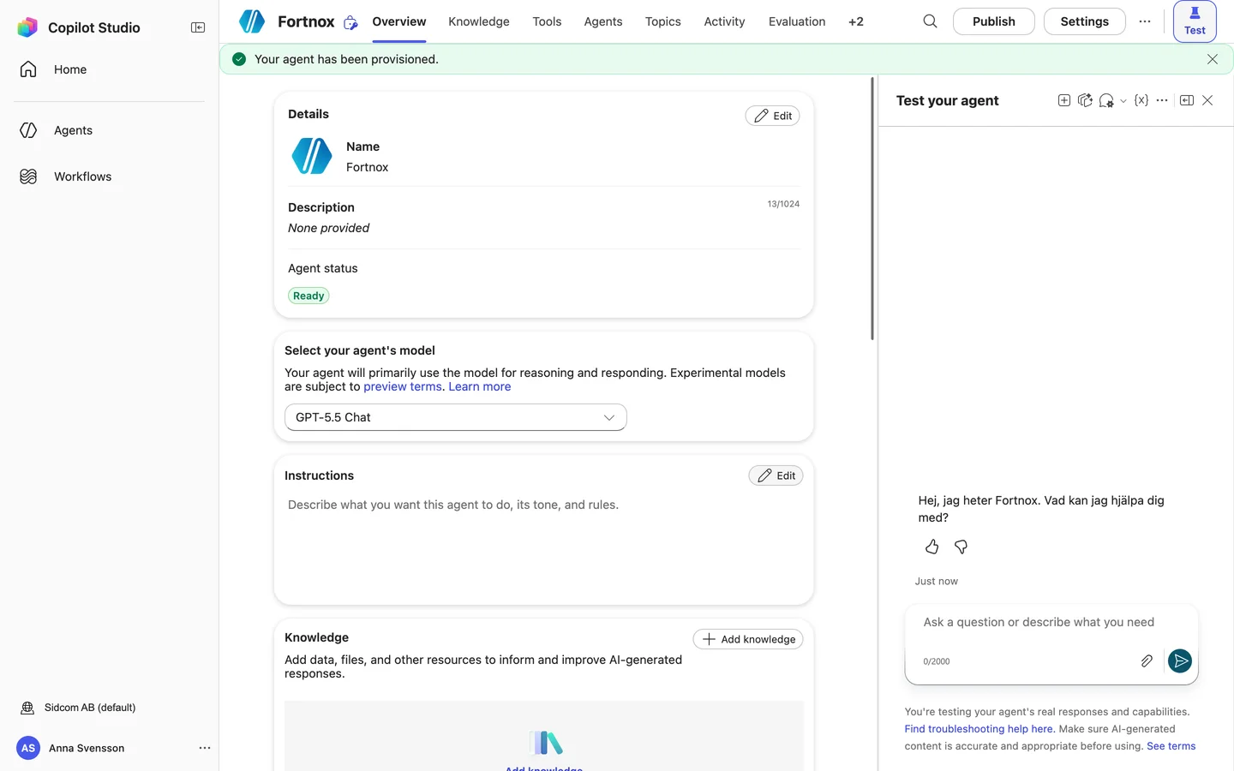Viewport: 1234px width, 771px height.
Task: Open Workflows in the sidebar
Action: (109, 176)
